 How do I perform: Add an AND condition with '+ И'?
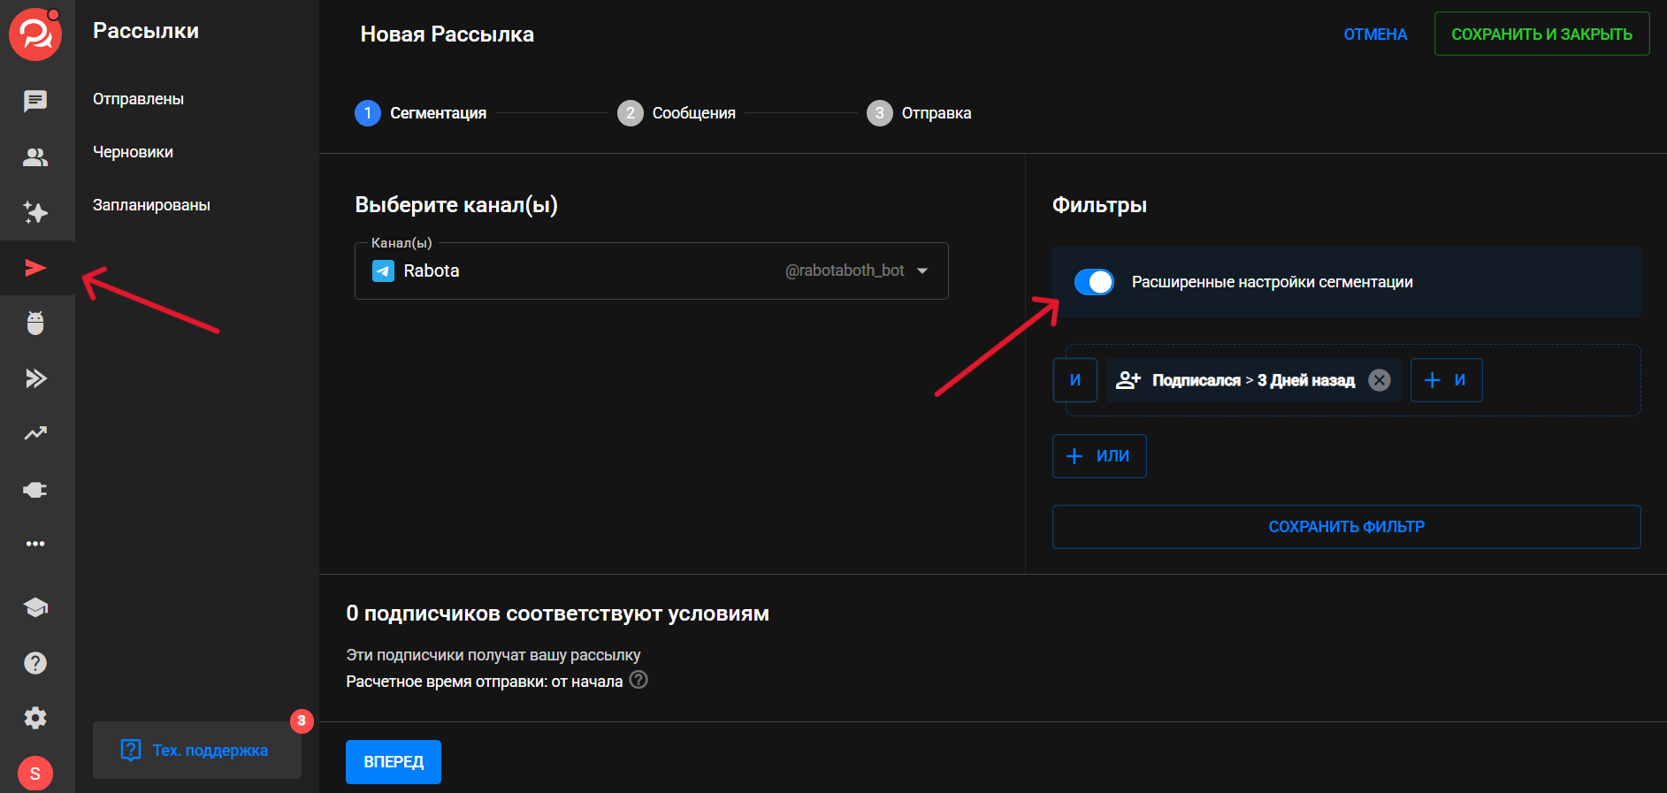[1446, 380]
